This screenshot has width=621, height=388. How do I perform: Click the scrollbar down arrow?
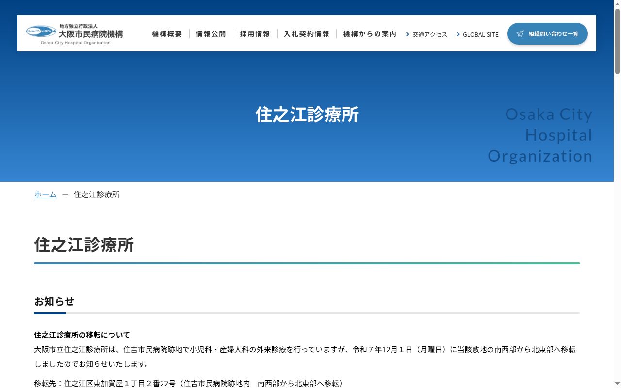coord(617,384)
